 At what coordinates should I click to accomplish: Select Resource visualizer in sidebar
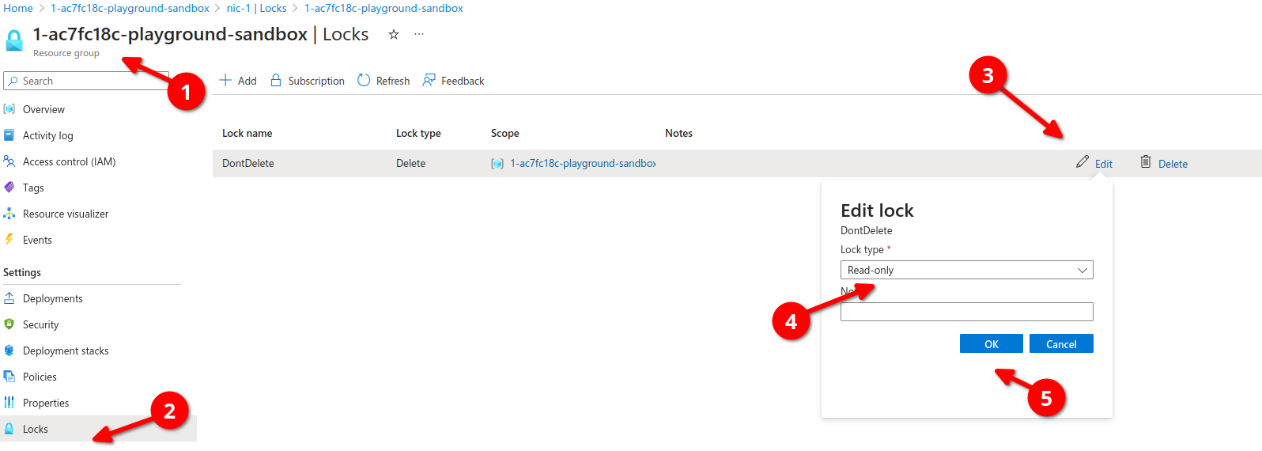66,214
